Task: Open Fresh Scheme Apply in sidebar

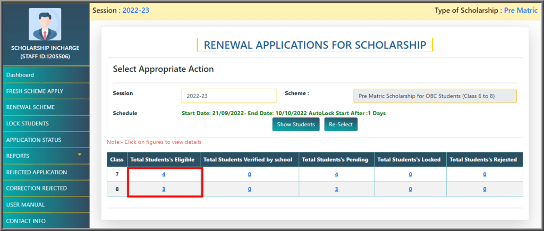Action: (46, 91)
